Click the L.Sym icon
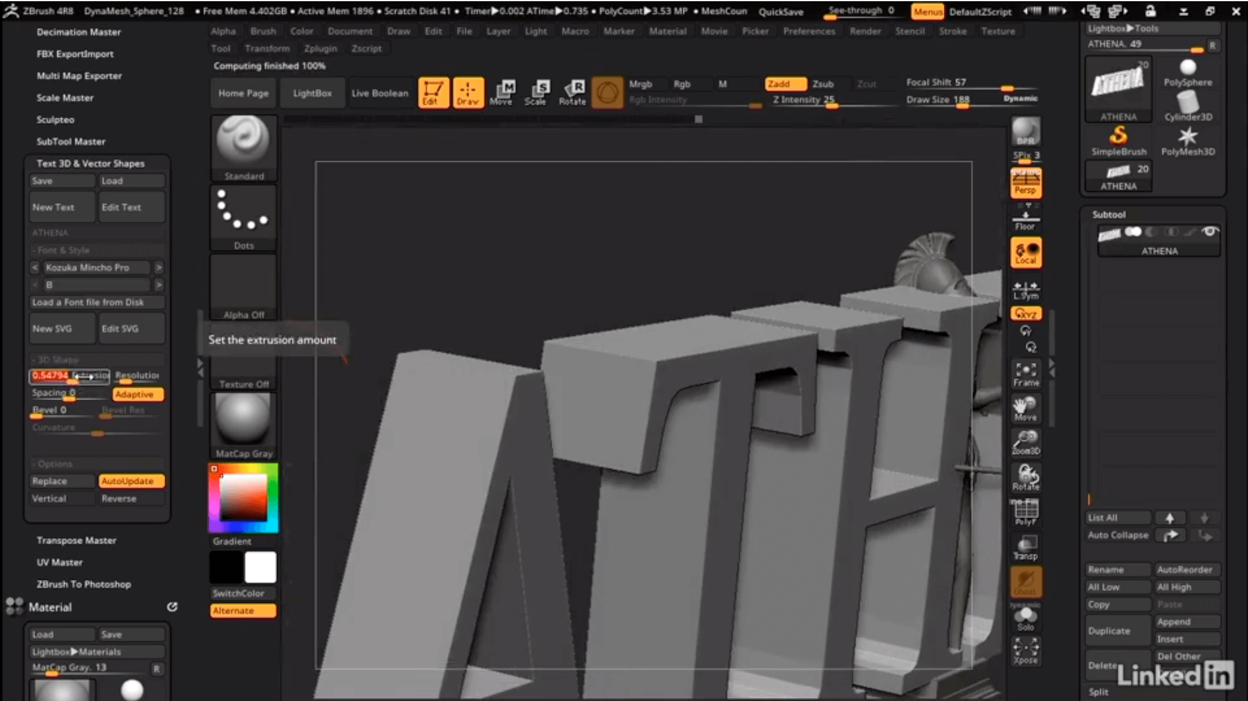 coord(1026,290)
